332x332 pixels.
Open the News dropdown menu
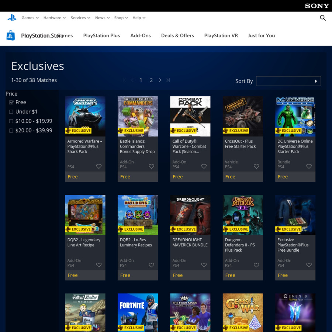tap(102, 18)
